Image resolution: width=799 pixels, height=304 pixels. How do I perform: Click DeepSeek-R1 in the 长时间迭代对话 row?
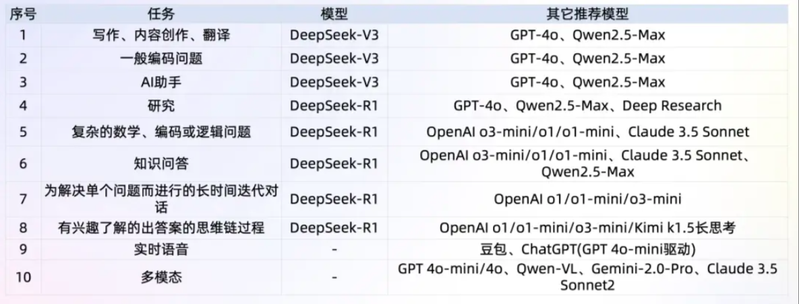click(334, 199)
